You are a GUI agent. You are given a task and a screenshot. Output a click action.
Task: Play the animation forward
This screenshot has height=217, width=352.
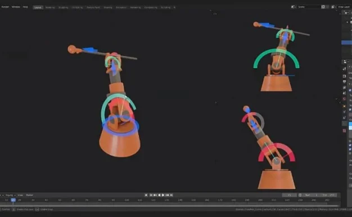click(163, 195)
